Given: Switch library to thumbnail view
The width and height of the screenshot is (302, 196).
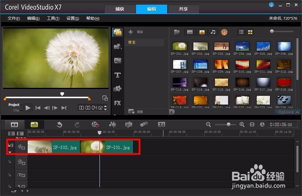Looking at the screenshot, I should (x=250, y=32).
